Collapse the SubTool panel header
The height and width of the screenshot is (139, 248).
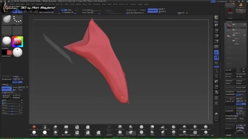coord(229,22)
